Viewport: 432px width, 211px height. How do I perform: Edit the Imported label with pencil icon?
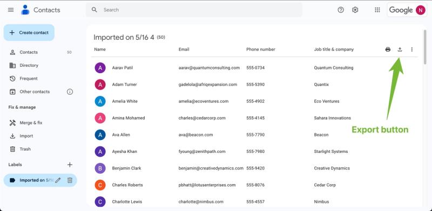pyautogui.click(x=58, y=180)
